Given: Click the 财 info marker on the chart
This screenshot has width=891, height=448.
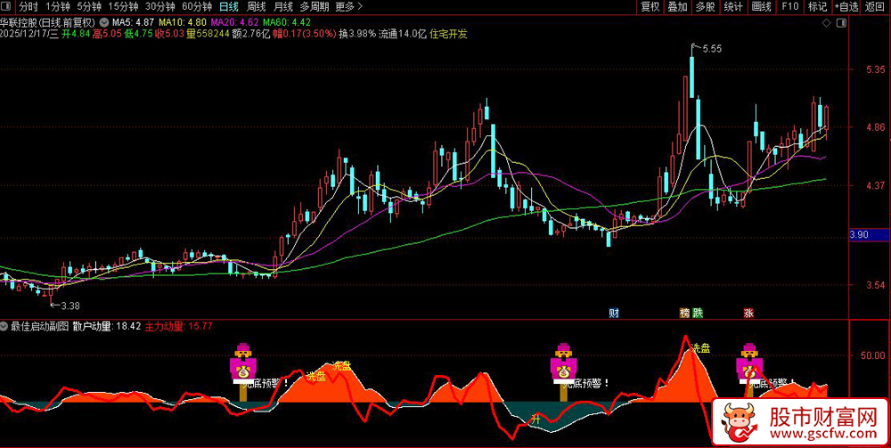Looking at the screenshot, I should [x=614, y=313].
